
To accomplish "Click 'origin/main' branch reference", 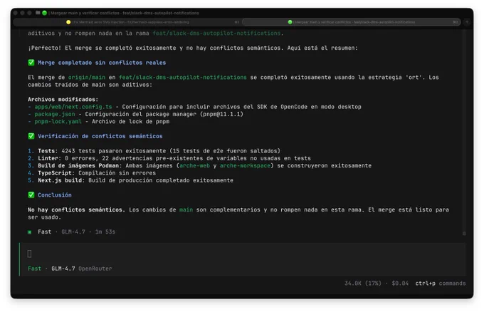I will pyautogui.click(x=87, y=77).
